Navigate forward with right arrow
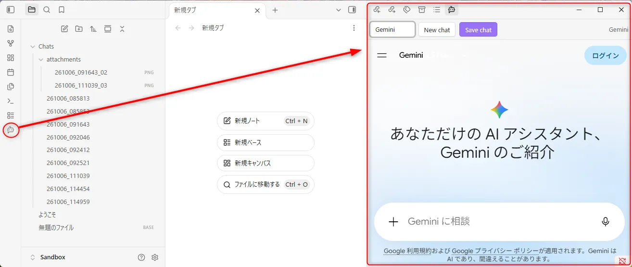The height and width of the screenshot is (267, 632). pos(191,28)
